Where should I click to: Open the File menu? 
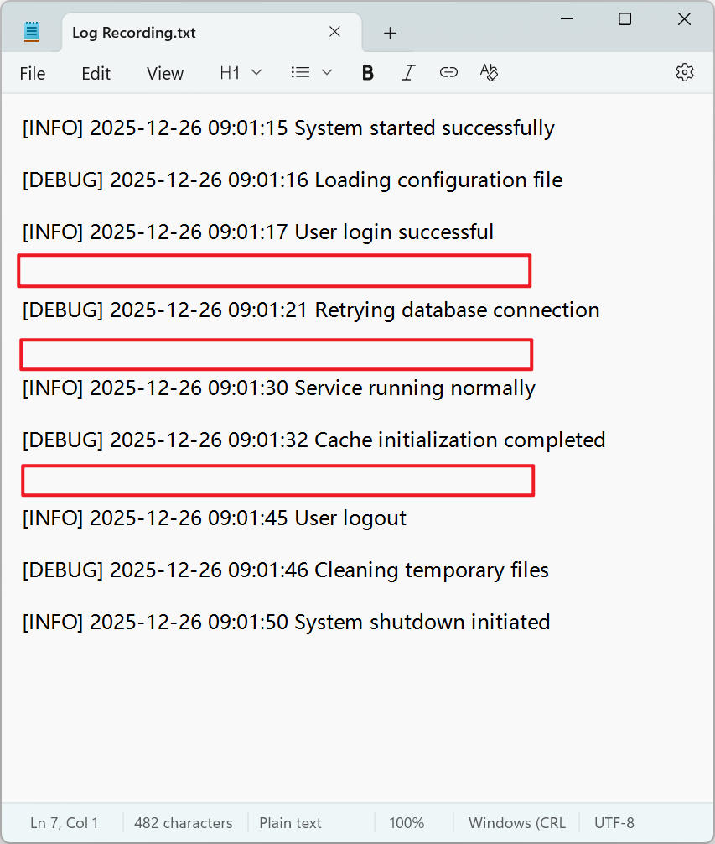click(x=33, y=74)
